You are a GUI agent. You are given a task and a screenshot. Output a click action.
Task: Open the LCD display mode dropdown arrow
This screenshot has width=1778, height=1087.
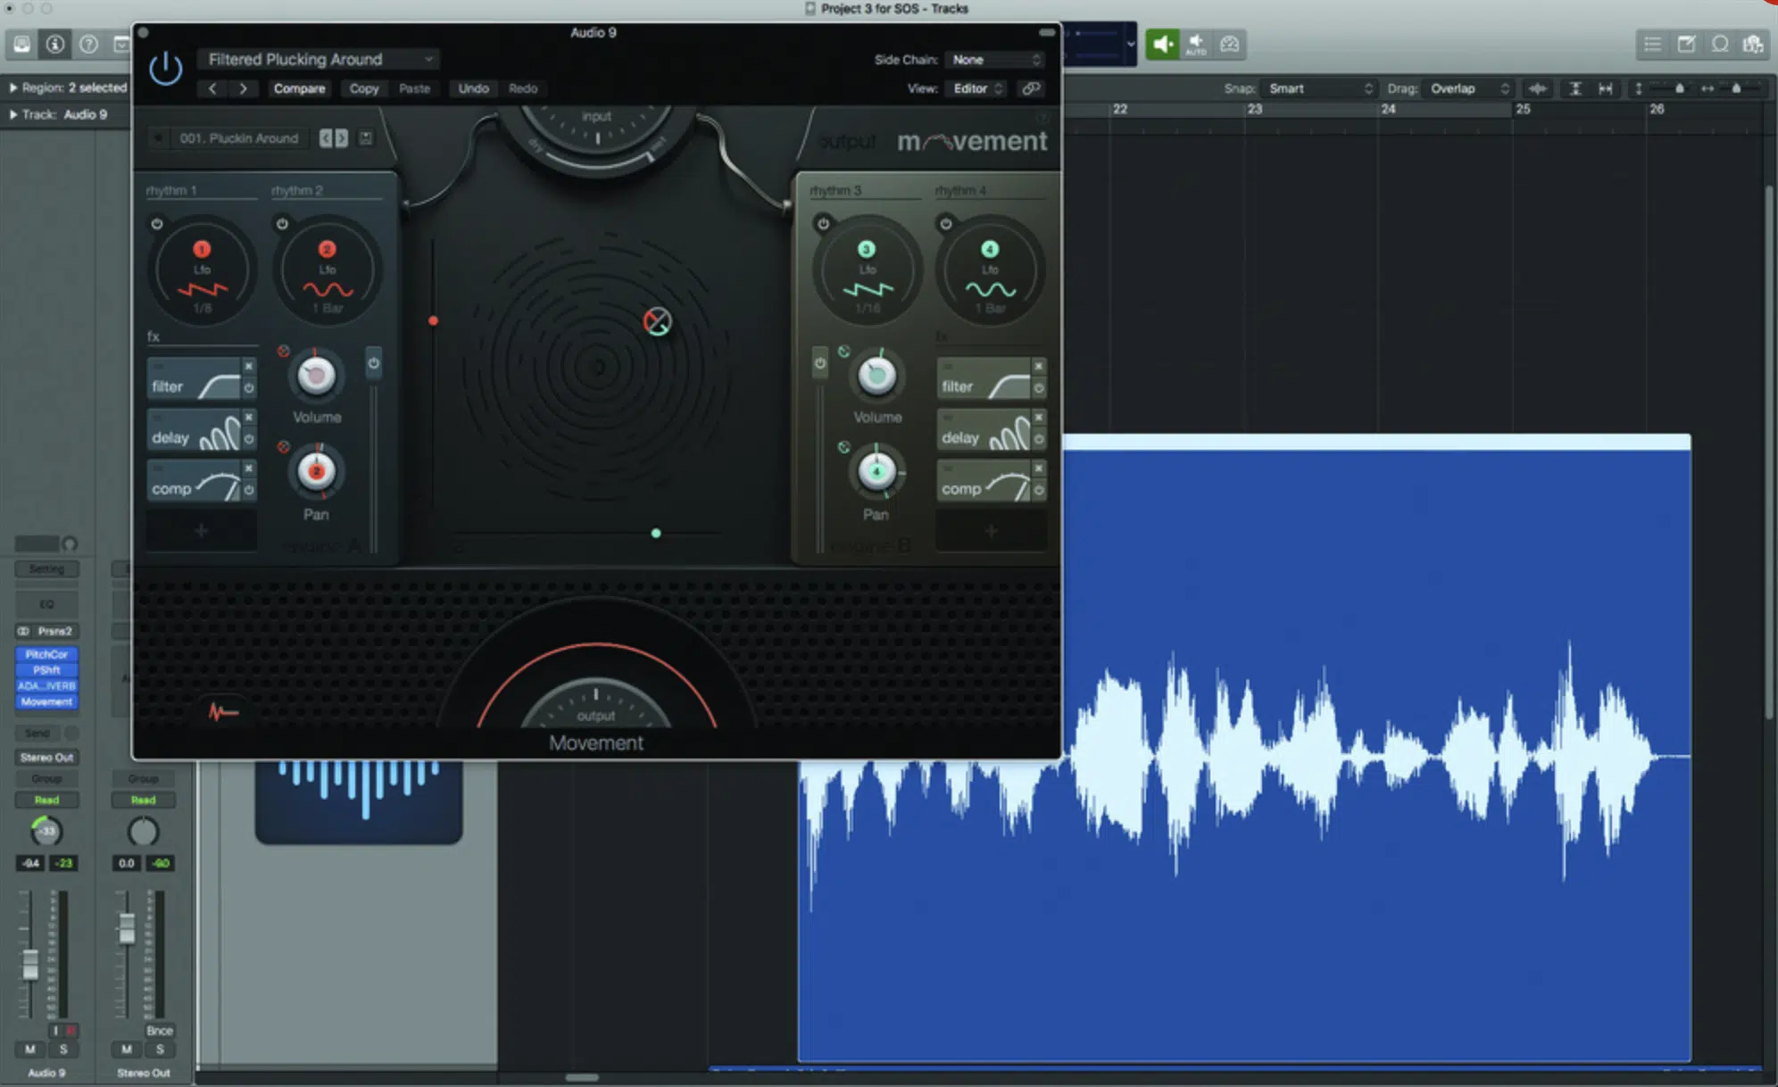tap(1131, 44)
